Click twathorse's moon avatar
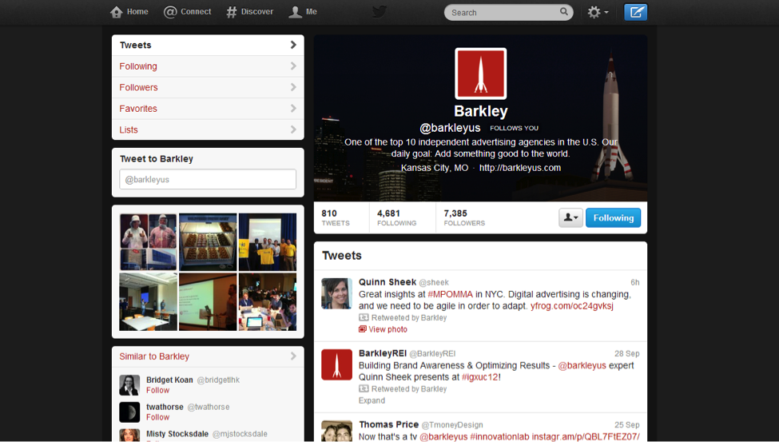The image size is (779, 442). [x=129, y=412]
